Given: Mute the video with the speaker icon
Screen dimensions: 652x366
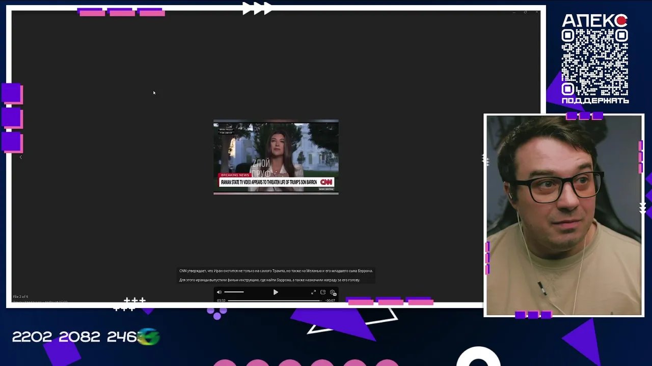Looking at the screenshot, I should click(x=219, y=292).
